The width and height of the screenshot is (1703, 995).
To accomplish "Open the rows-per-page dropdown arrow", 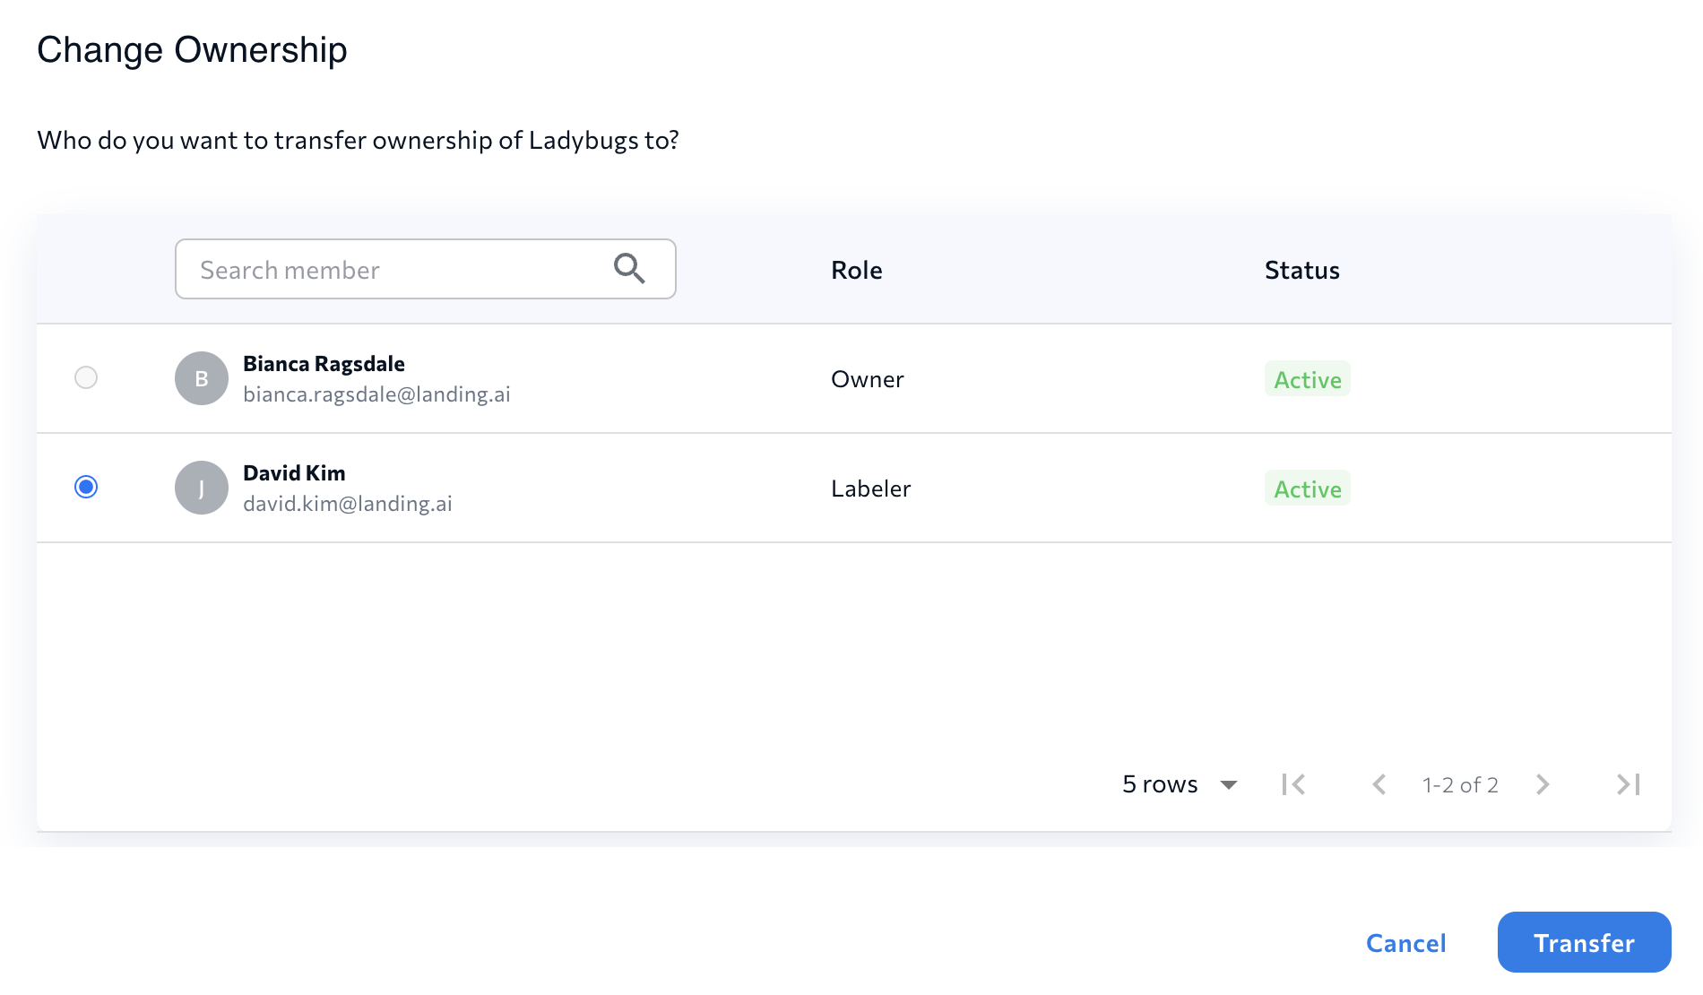I will tap(1229, 785).
